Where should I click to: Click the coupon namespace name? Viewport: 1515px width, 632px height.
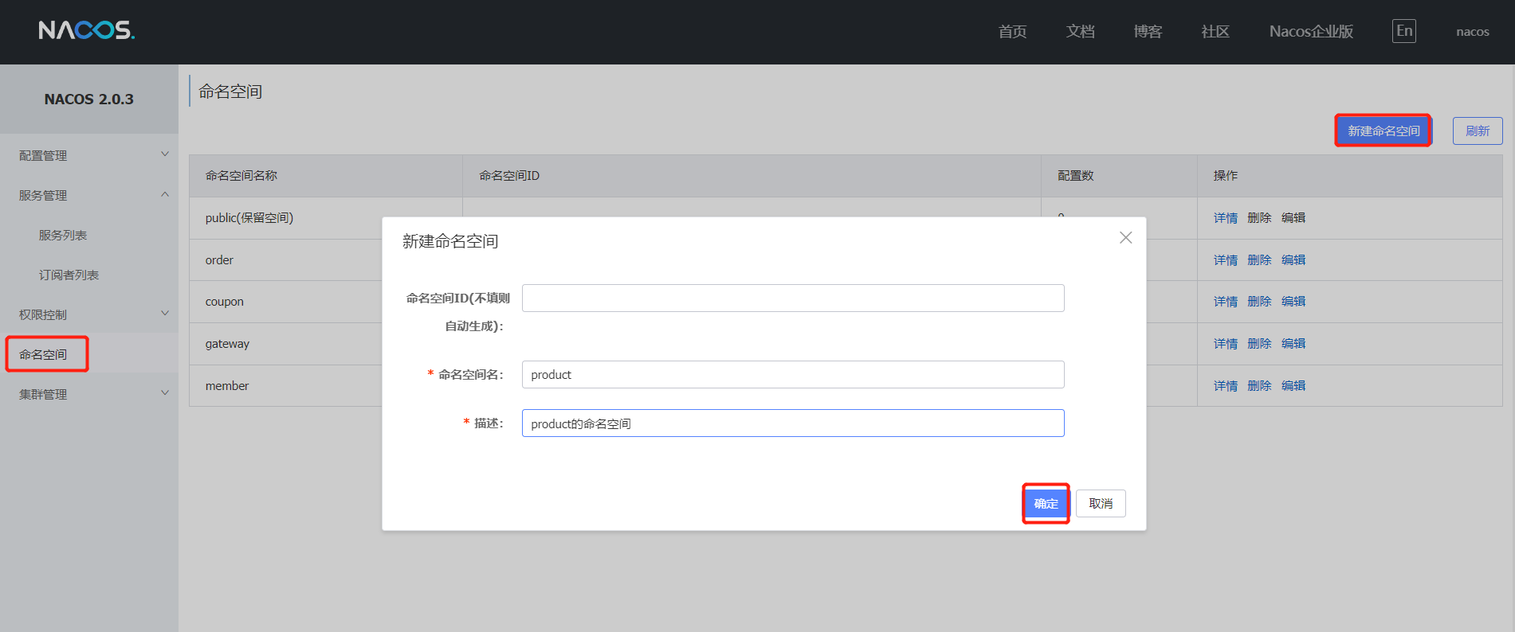click(224, 302)
